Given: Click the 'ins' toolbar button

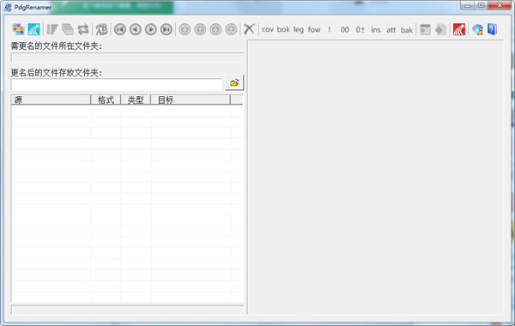Looking at the screenshot, I should tap(376, 29).
